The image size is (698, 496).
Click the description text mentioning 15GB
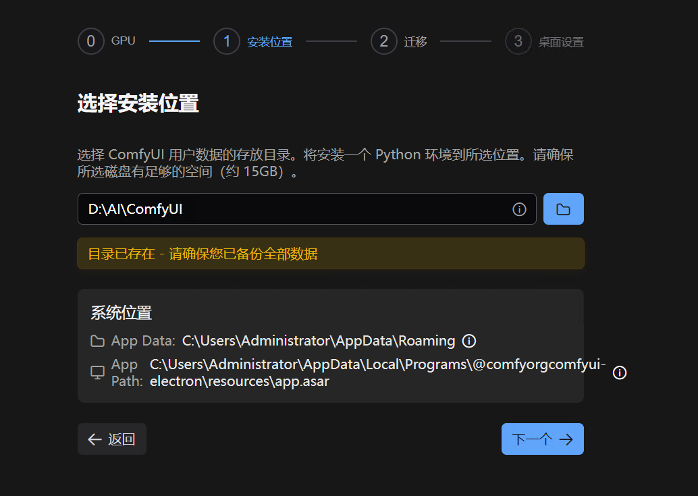pyautogui.click(x=325, y=163)
